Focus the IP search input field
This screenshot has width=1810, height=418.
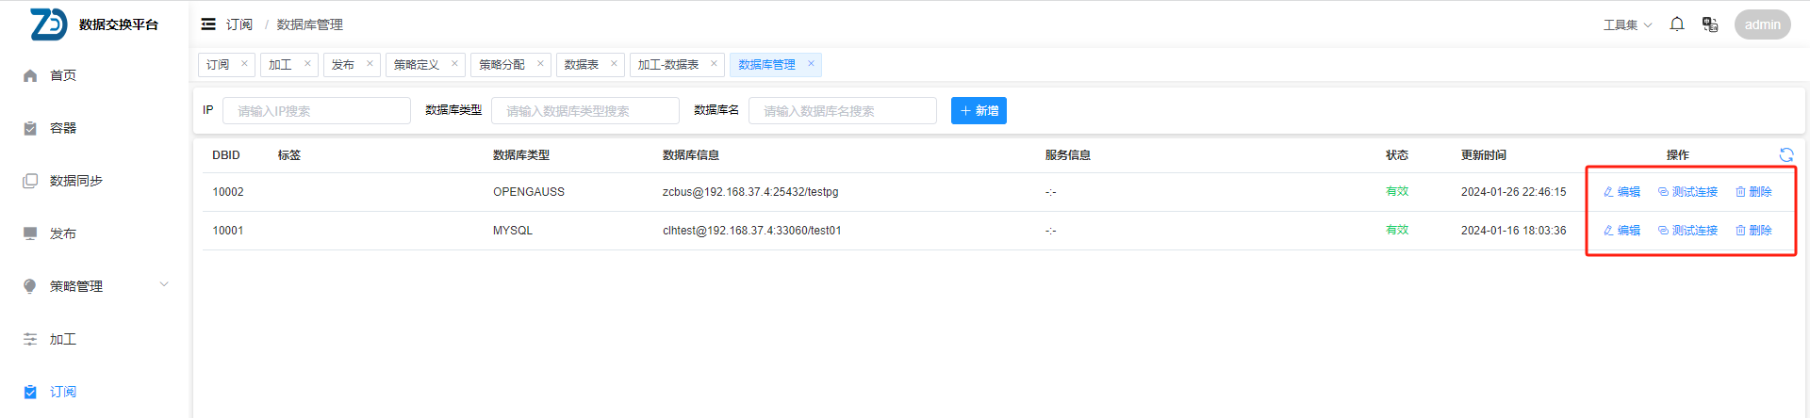click(x=317, y=111)
